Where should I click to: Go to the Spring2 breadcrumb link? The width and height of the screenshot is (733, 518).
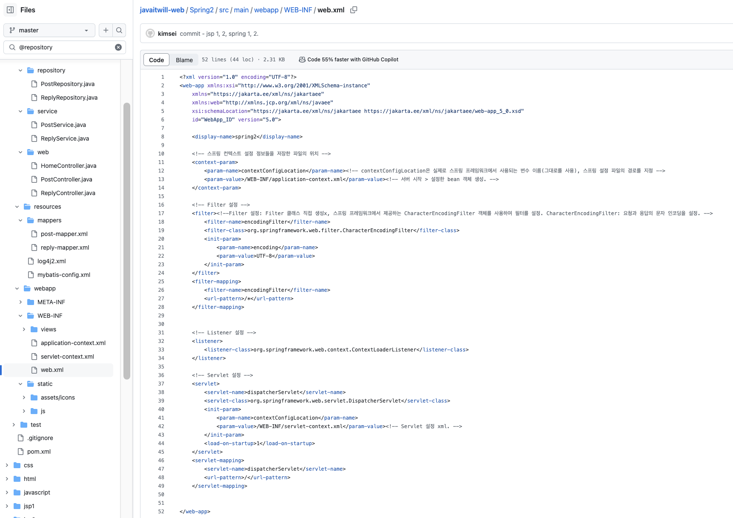[x=201, y=10]
